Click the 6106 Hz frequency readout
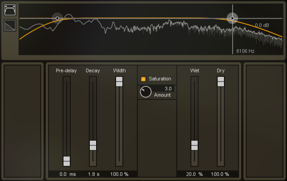The image size is (287, 181). [245, 51]
